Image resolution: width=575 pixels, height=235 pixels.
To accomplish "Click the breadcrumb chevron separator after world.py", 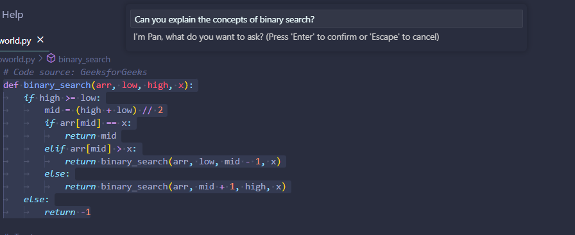I will [x=40, y=59].
